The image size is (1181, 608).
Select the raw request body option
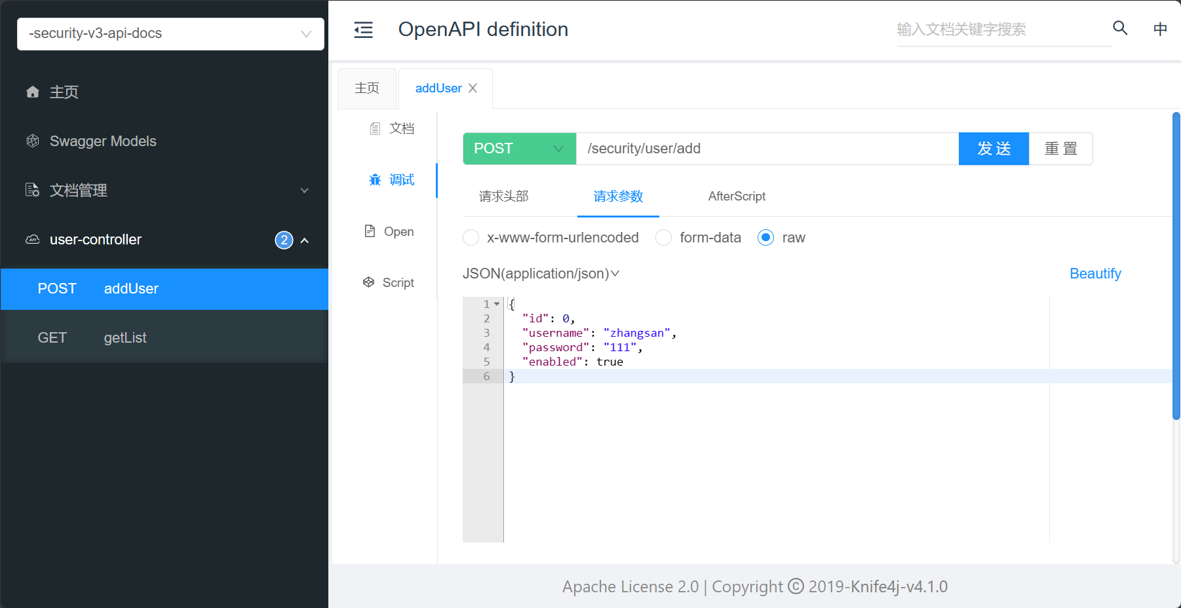[x=765, y=238]
